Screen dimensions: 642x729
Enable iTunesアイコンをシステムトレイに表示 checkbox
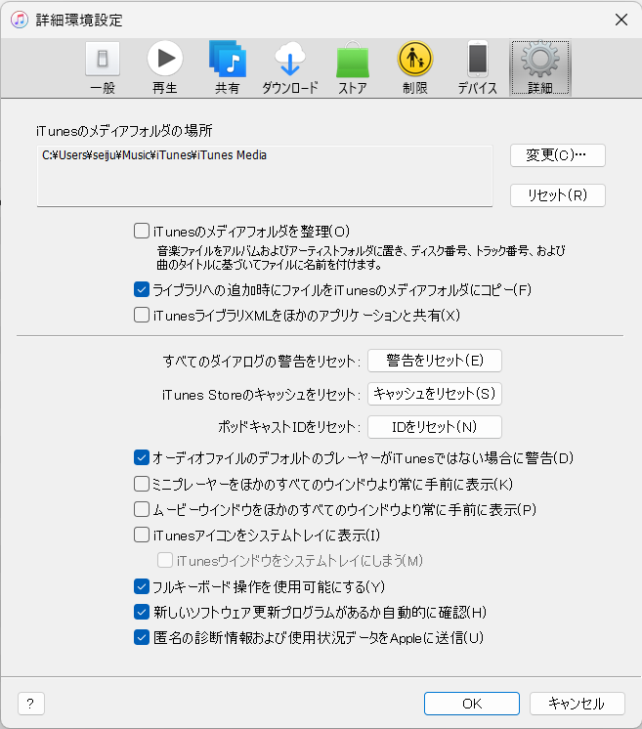pyautogui.click(x=142, y=536)
